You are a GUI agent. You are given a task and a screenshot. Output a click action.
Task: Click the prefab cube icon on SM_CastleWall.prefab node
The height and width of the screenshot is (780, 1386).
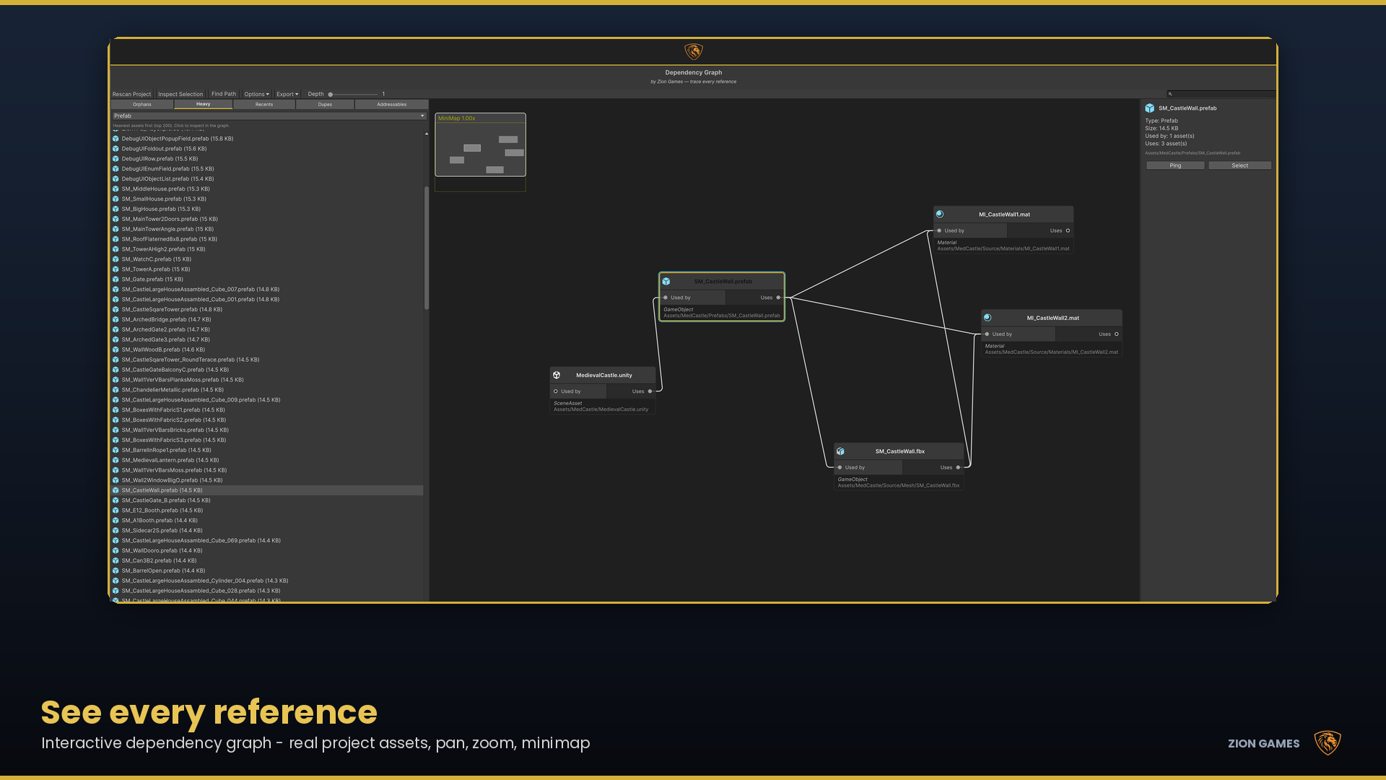[x=666, y=282]
